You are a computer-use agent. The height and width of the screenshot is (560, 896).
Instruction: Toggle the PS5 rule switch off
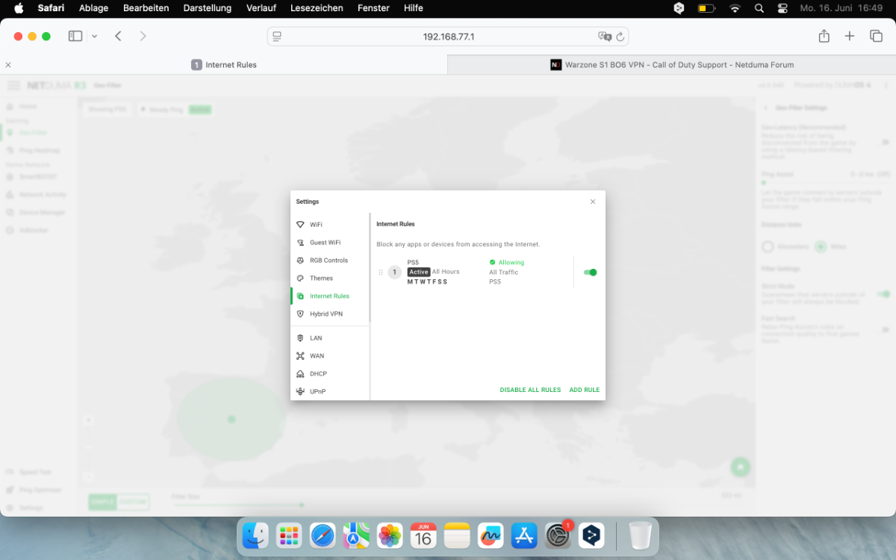pos(590,273)
